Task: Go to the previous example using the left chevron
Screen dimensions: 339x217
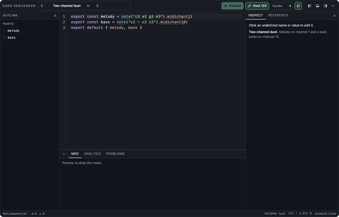Action: pos(42,6)
